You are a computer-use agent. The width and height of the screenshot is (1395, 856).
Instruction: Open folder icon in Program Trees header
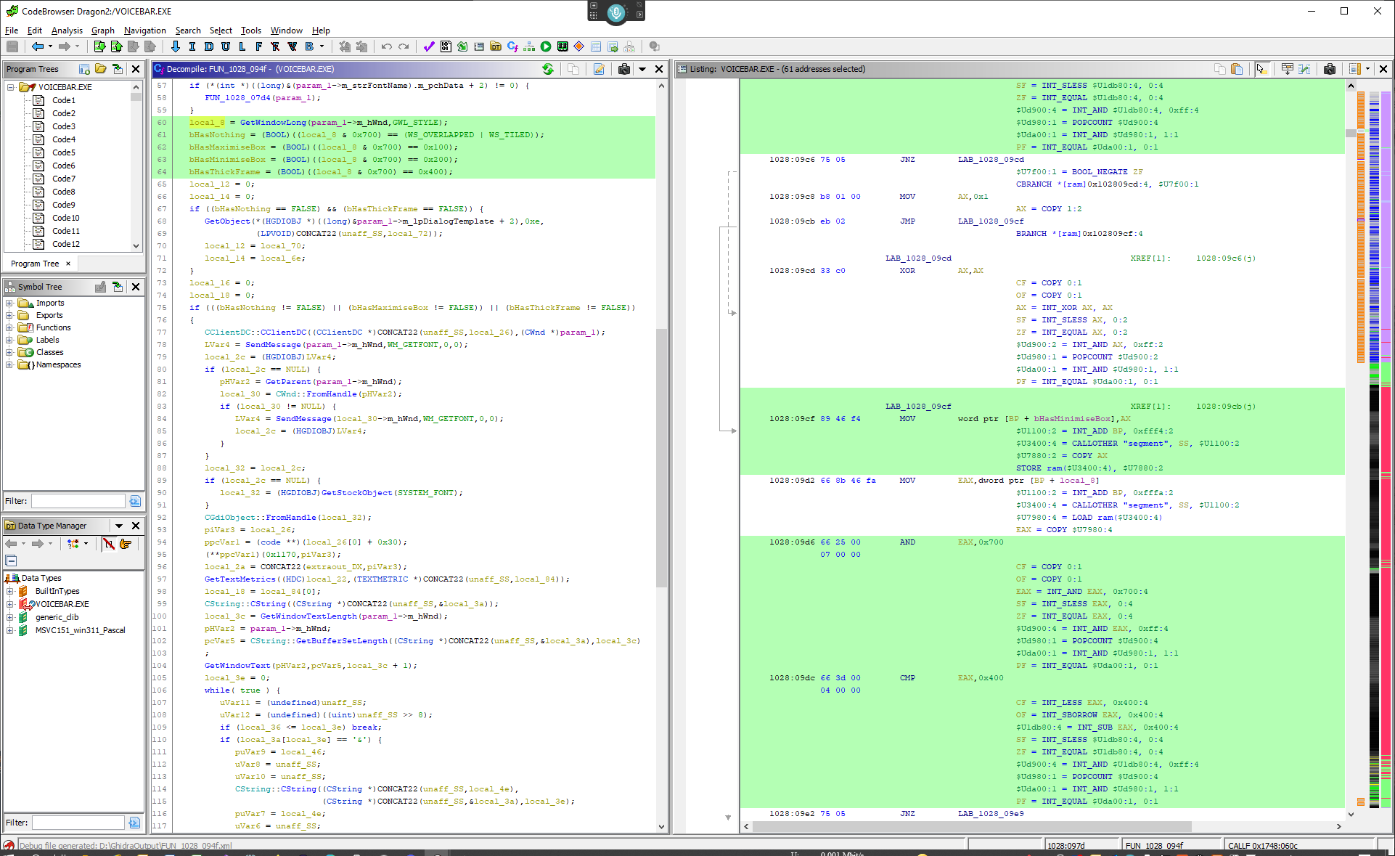click(101, 69)
